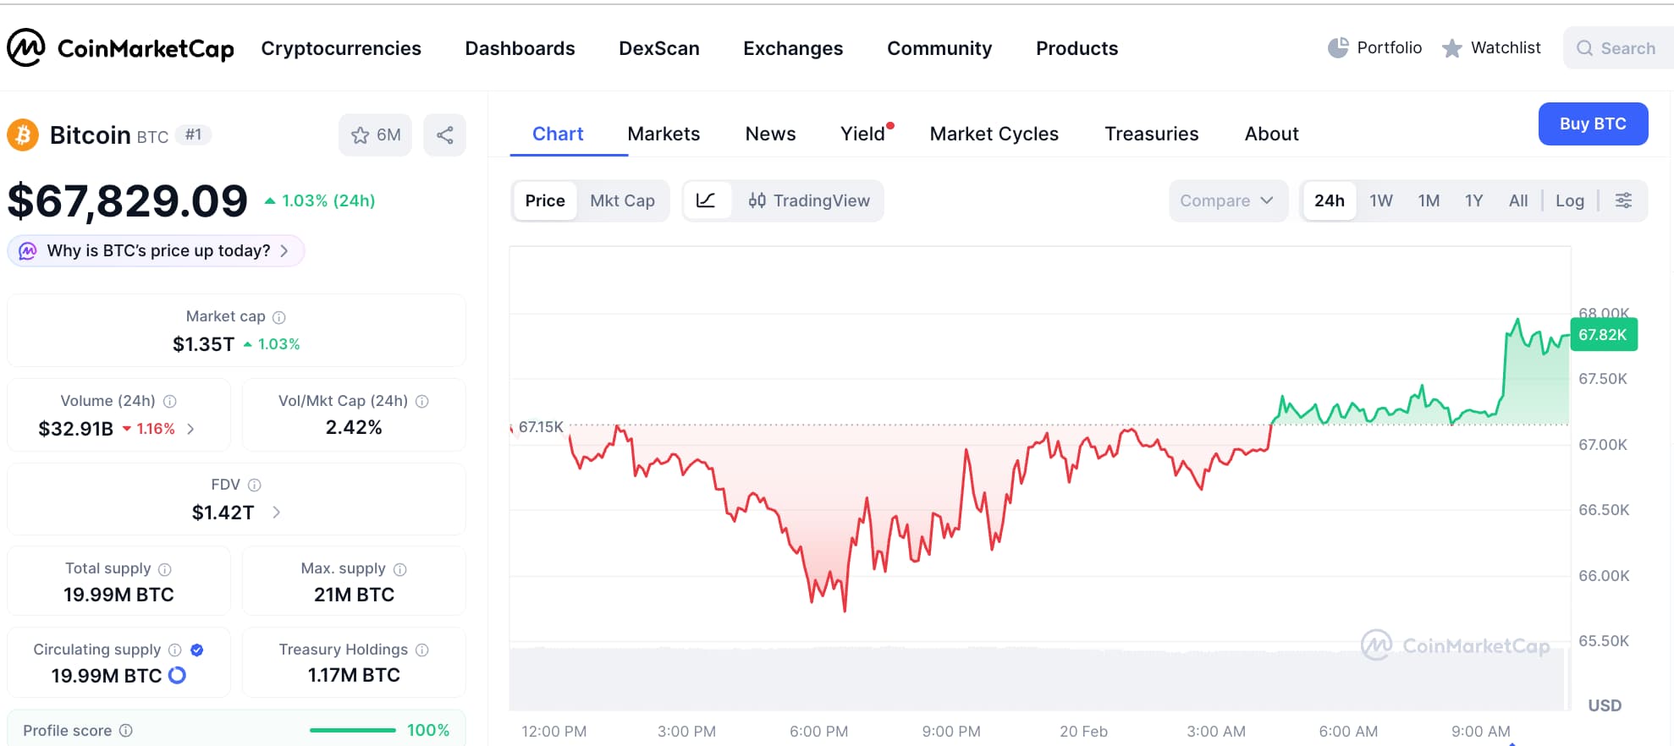Click the $67,829.09 price value
The width and height of the screenshot is (1674, 746).
click(x=127, y=201)
